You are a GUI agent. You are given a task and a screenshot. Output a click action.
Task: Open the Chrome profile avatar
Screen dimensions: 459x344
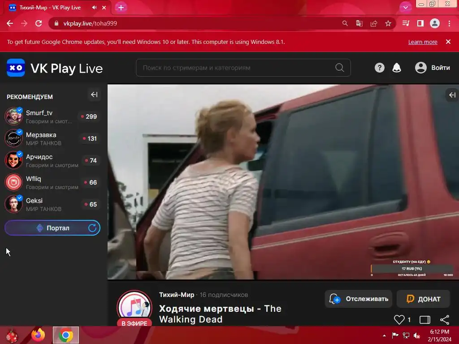(435, 23)
